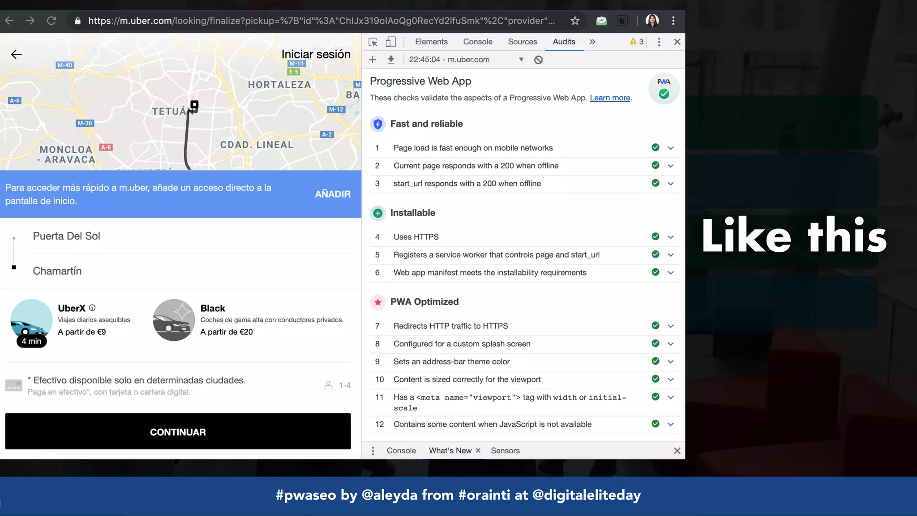Toggle the device toolbar icon
917x516 pixels.
click(390, 42)
